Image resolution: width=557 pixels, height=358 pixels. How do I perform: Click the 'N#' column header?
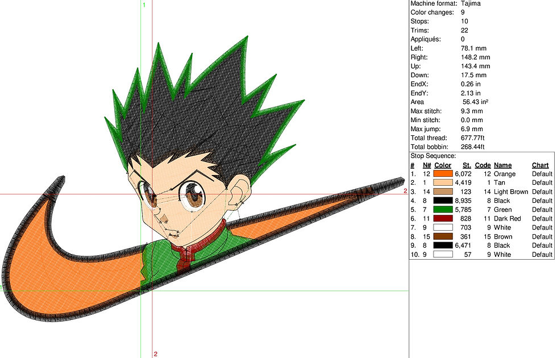pos(427,165)
